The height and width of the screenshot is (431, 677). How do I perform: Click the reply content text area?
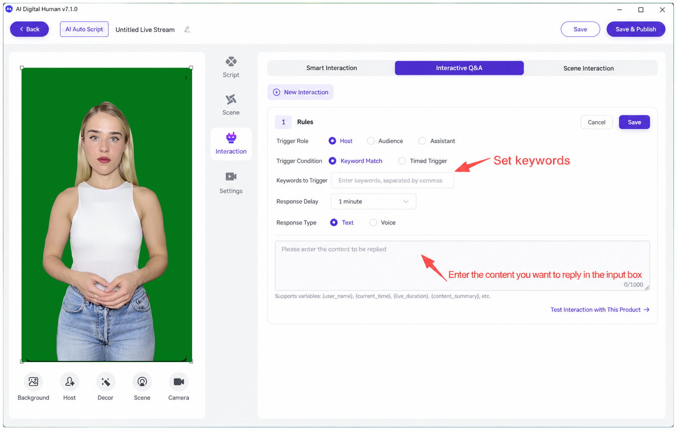point(462,266)
